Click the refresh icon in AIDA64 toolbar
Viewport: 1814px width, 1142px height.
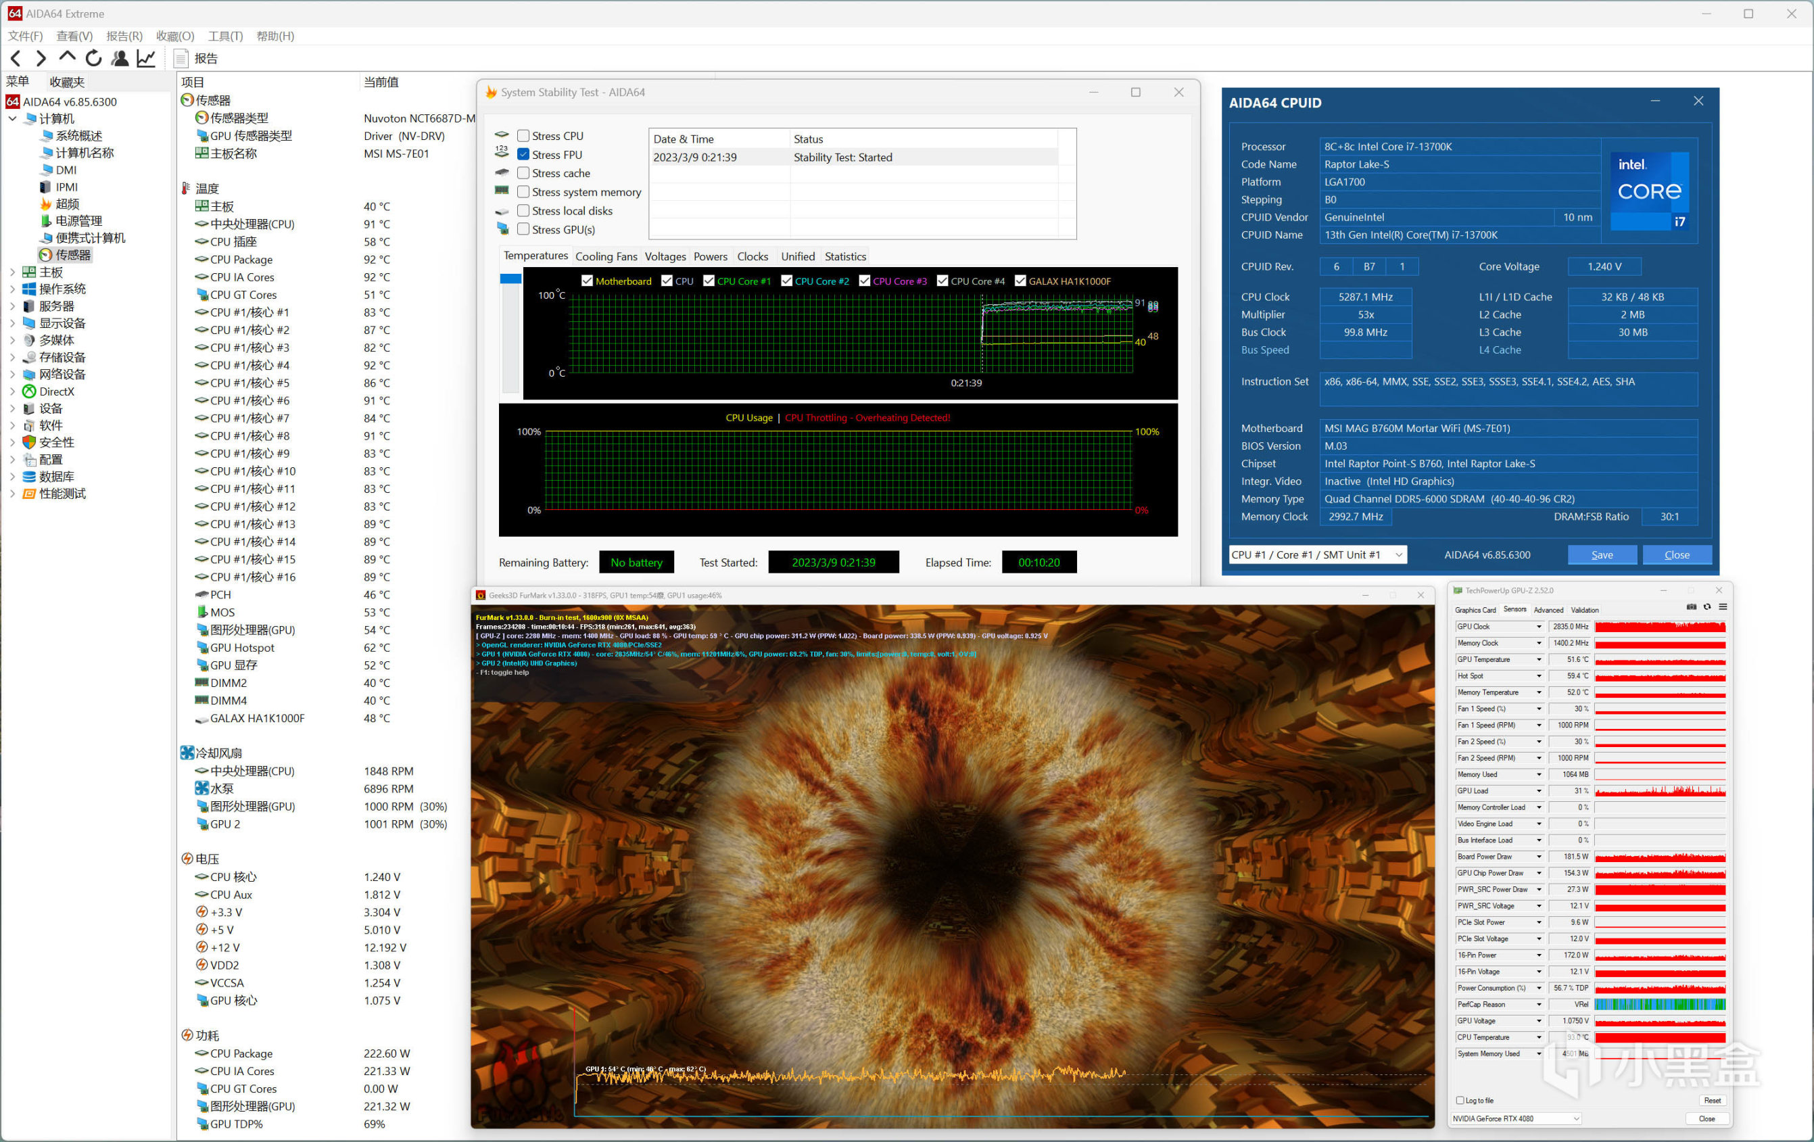(x=93, y=58)
